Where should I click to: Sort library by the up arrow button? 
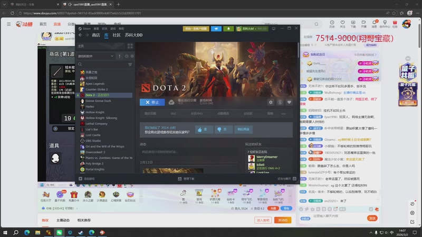[120, 56]
